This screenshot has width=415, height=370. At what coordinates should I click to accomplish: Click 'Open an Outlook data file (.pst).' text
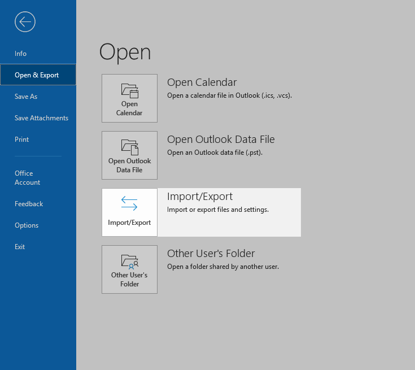(x=215, y=153)
